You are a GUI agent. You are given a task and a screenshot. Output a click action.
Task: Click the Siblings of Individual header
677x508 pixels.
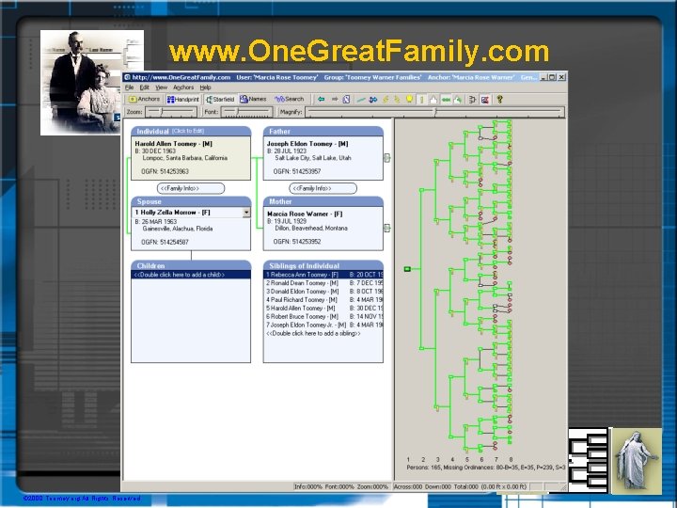(323, 265)
